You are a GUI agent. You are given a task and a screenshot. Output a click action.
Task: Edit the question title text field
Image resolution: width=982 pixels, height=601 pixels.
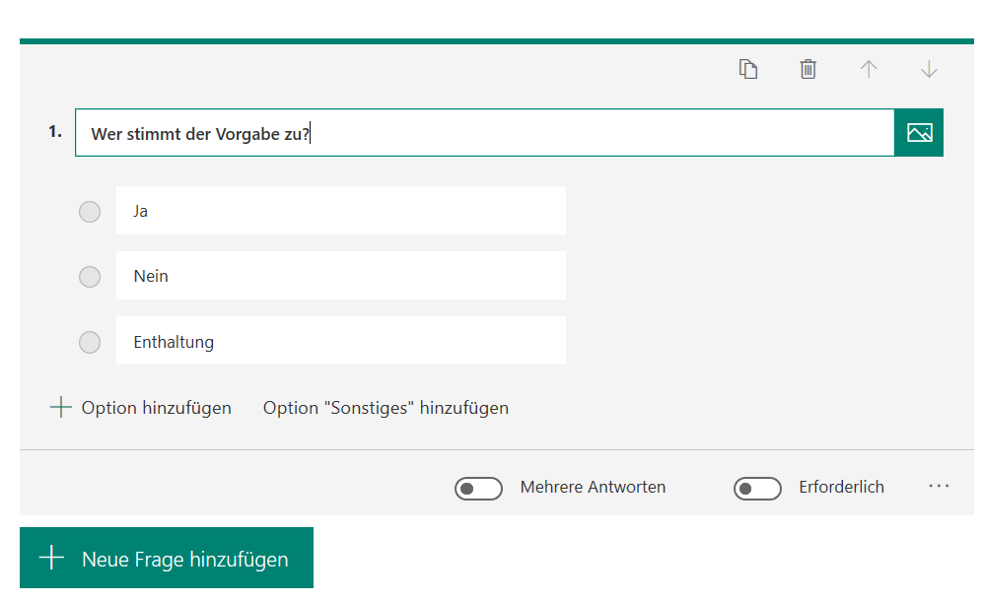(485, 133)
